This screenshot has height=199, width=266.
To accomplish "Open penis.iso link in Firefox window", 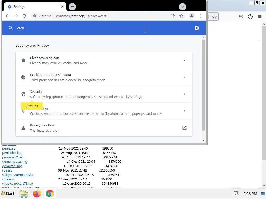I will coord(9,148).
